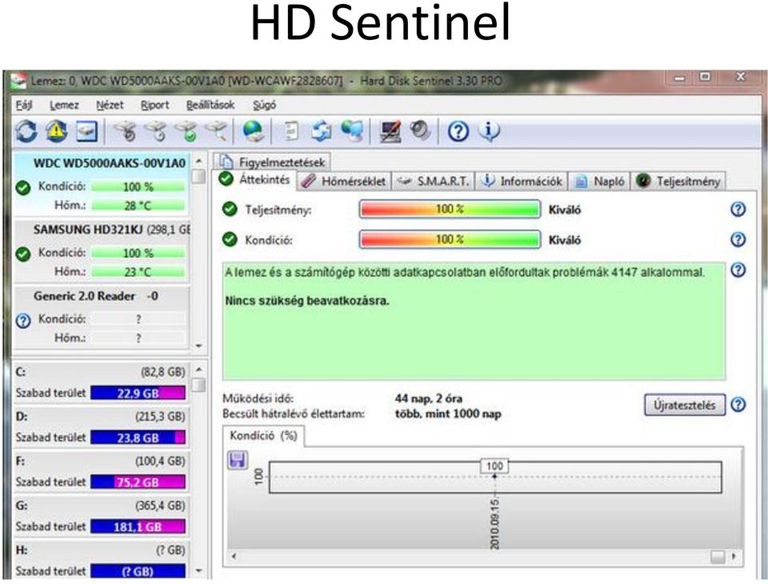Select the Áttekintés tab
Image resolution: width=768 pixels, height=584 pixels.
254,180
